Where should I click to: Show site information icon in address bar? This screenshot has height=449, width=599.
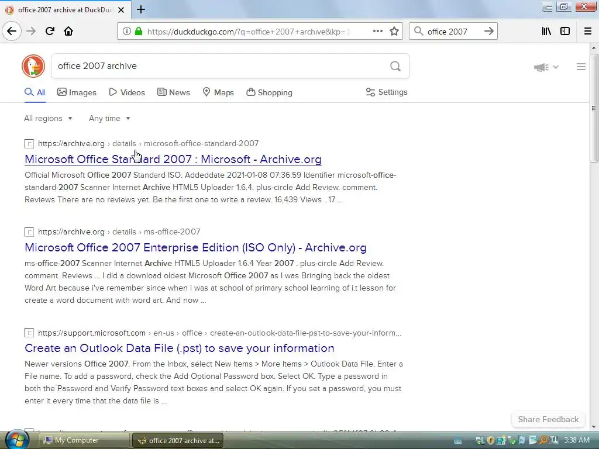click(x=127, y=32)
